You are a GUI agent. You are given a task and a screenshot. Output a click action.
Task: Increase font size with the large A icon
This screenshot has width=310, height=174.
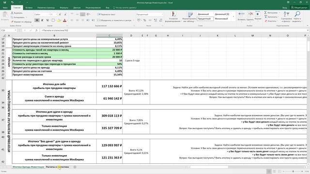[x=60, y=14]
